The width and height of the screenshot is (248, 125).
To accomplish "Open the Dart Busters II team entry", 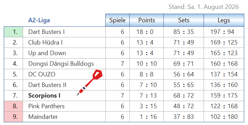I will (47, 85).
